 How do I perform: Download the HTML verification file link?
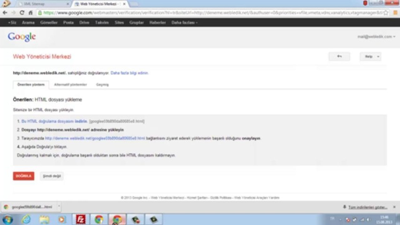pos(54,121)
